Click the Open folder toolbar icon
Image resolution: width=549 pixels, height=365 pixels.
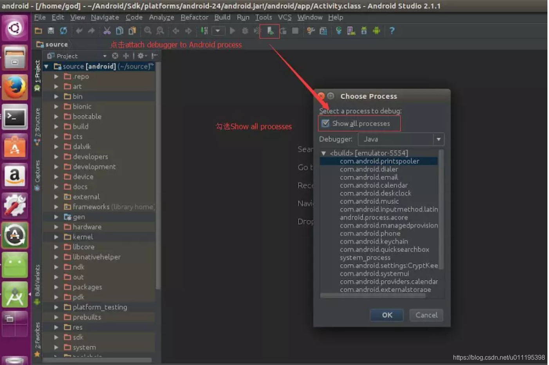38,31
